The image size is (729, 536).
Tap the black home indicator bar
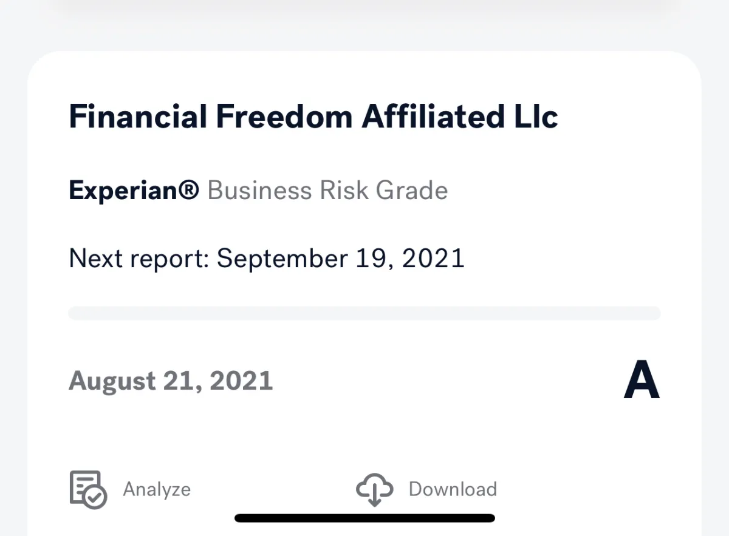364,518
